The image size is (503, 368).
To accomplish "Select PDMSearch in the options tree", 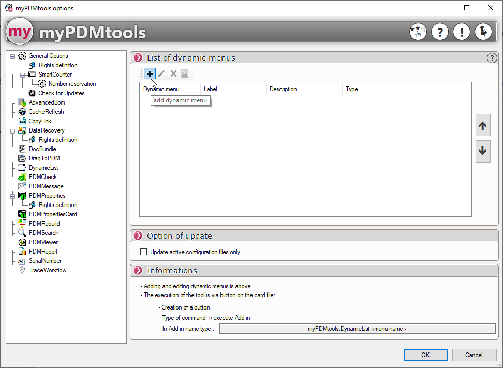I will (43, 233).
